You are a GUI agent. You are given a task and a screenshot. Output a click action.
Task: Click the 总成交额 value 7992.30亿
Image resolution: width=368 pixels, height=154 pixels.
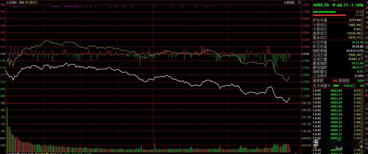click(x=356, y=55)
